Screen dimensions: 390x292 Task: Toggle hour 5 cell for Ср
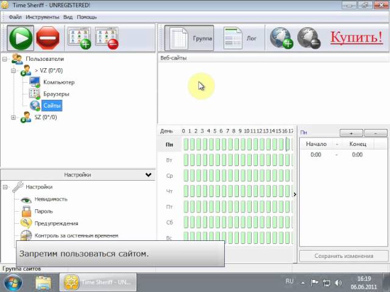click(x=218, y=176)
